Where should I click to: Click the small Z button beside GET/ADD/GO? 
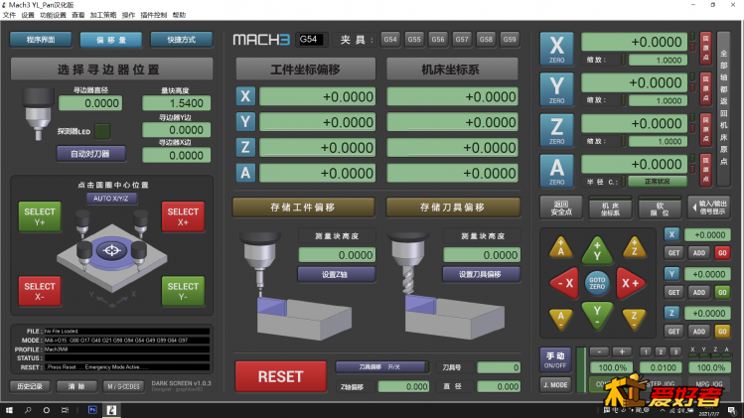(x=671, y=313)
